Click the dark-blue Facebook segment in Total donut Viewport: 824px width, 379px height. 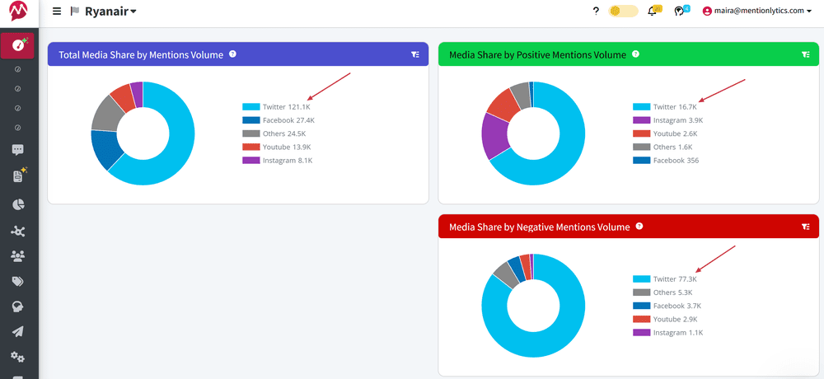point(106,149)
